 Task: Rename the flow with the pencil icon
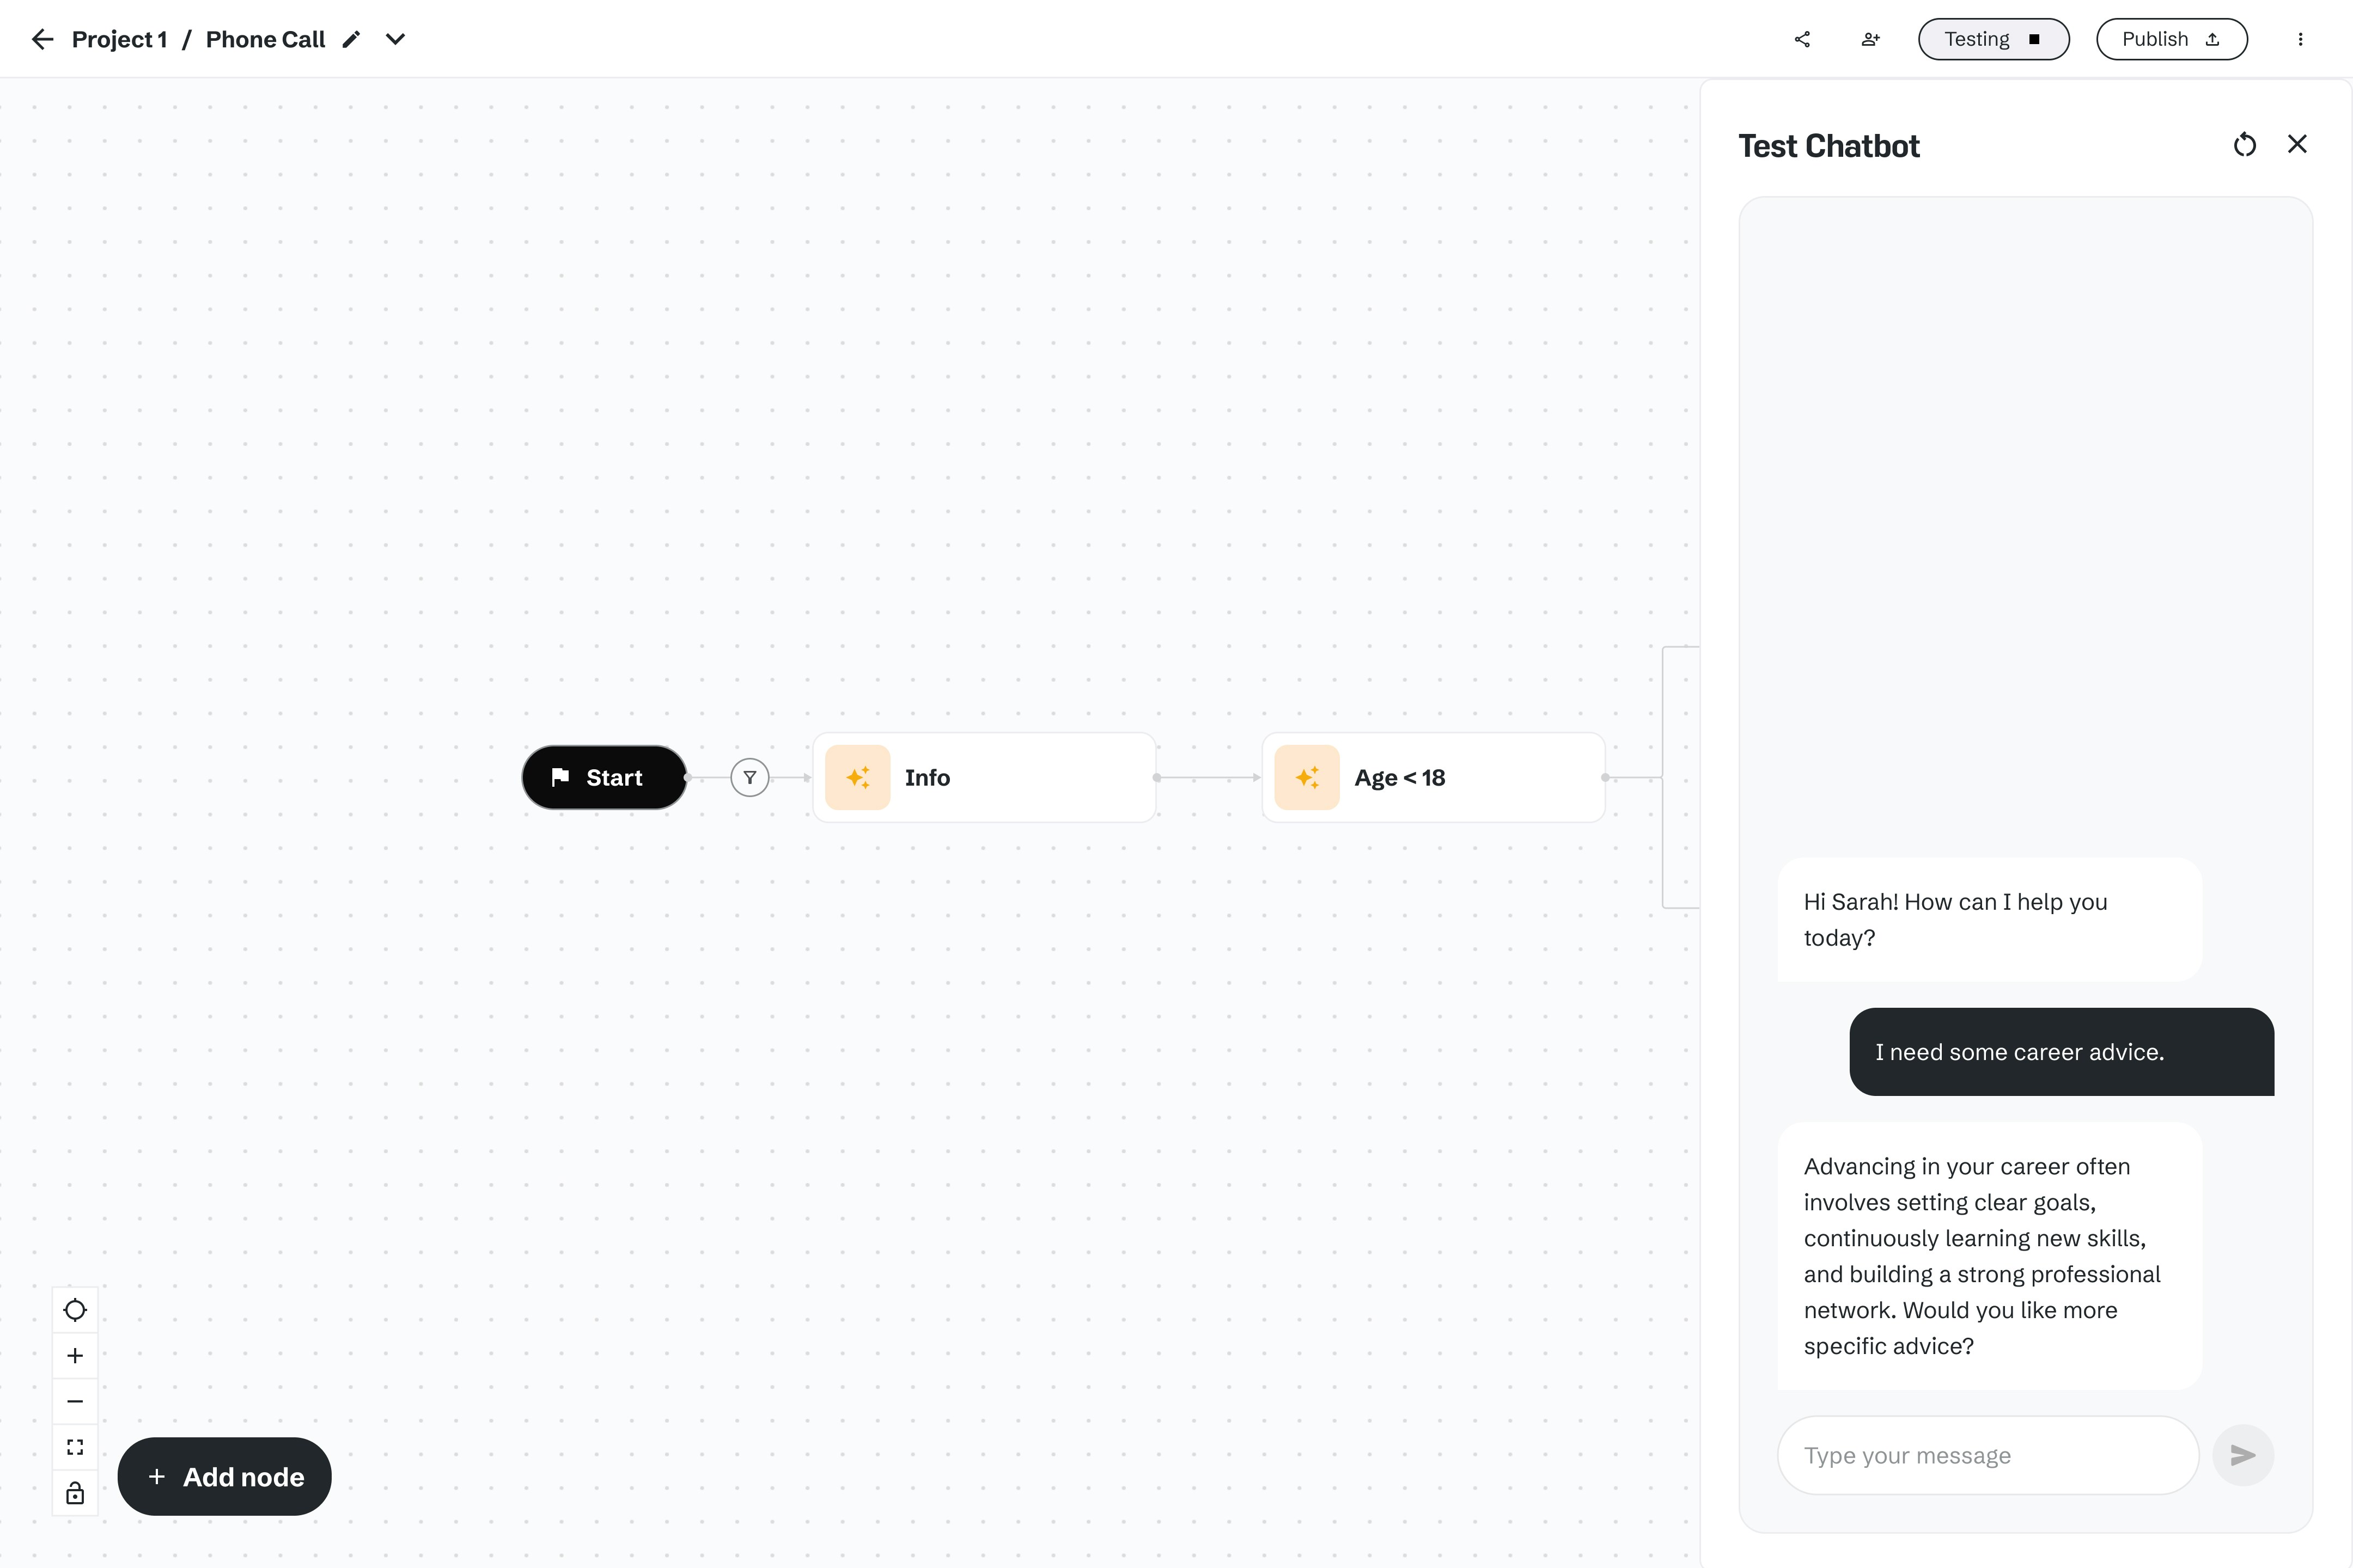point(350,39)
